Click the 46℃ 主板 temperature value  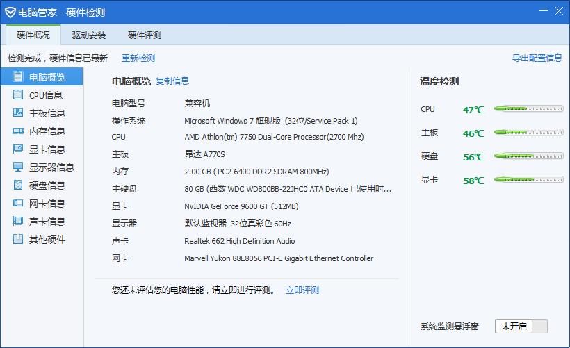point(473,133)
